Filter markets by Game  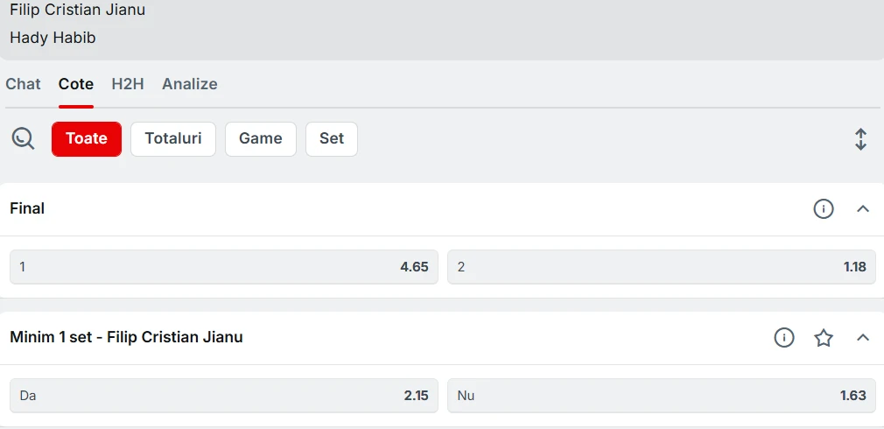coord(261,138)
